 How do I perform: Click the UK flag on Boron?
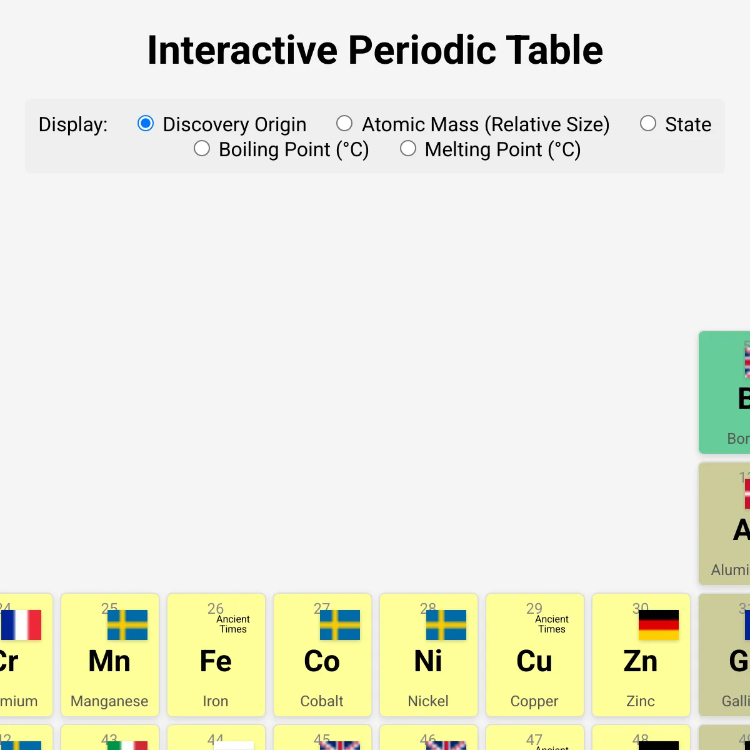[746, 362]
